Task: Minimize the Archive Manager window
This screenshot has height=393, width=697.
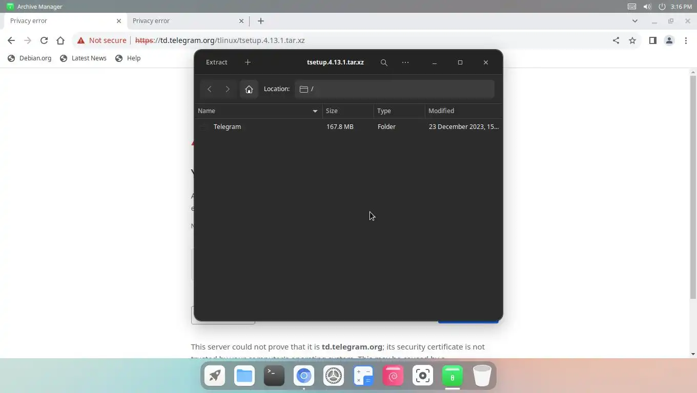Action: pyautogui.click(x=435, y=62)
